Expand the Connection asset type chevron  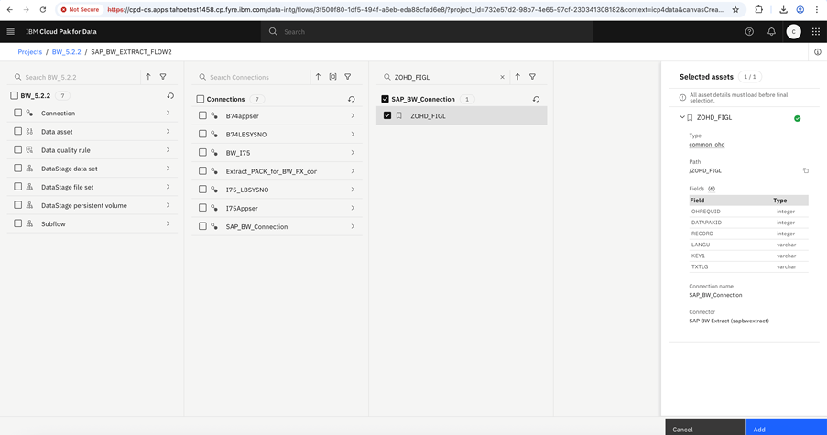click(168, 113)
